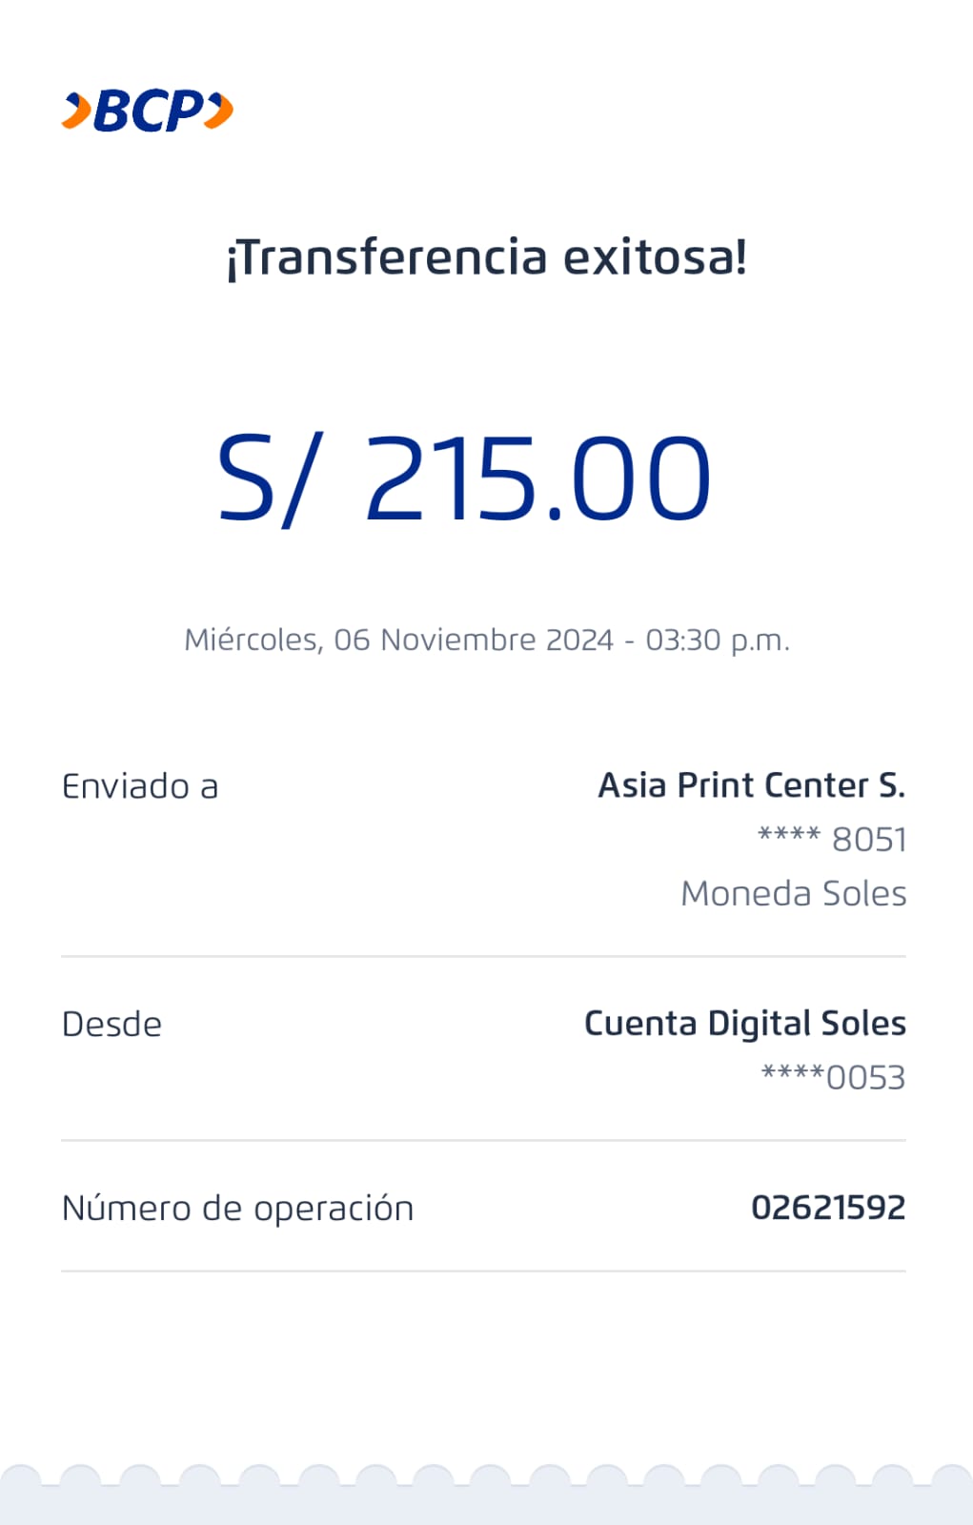Click the Moneda Soles text
The image size is (973, 1525).
793,894
